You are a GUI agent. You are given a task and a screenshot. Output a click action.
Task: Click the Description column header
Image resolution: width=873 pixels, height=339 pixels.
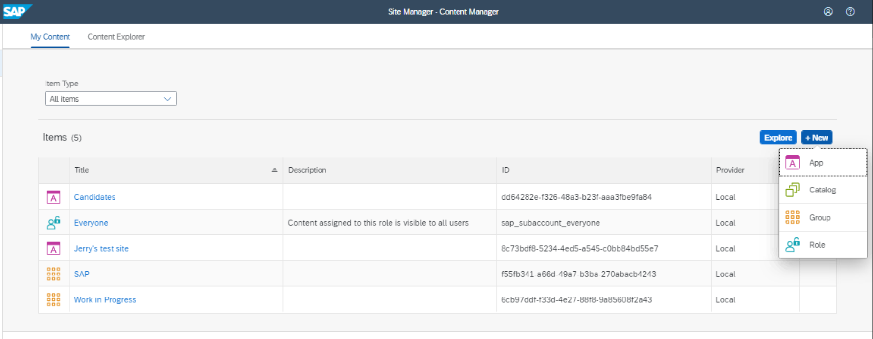click(x=390, y=170)
